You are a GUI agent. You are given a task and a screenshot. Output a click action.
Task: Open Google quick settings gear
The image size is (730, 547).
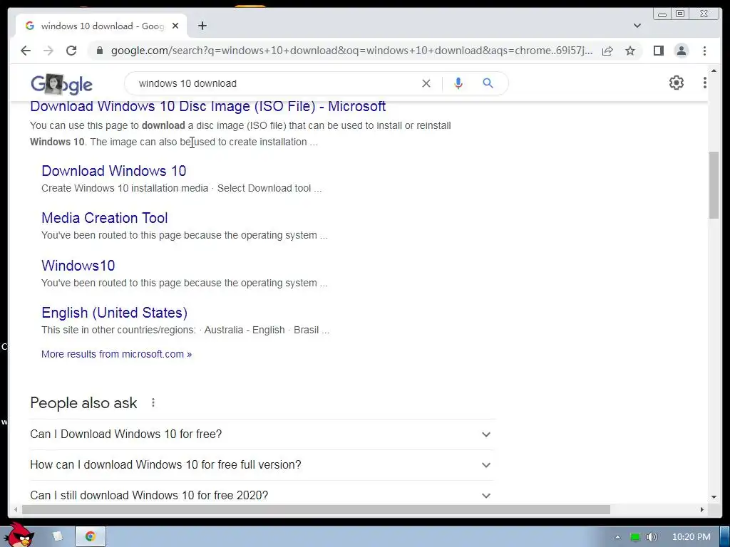677,83
